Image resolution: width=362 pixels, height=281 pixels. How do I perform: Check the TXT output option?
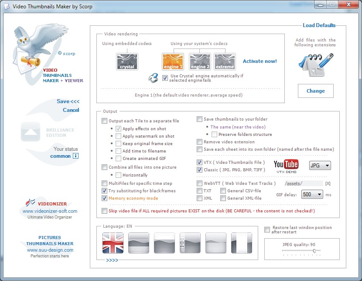(199, 191)
